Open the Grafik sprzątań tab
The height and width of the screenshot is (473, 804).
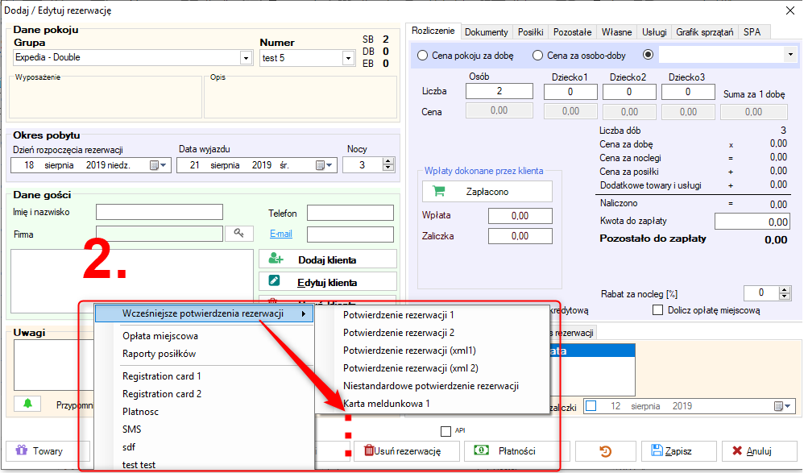coord(705,31)
